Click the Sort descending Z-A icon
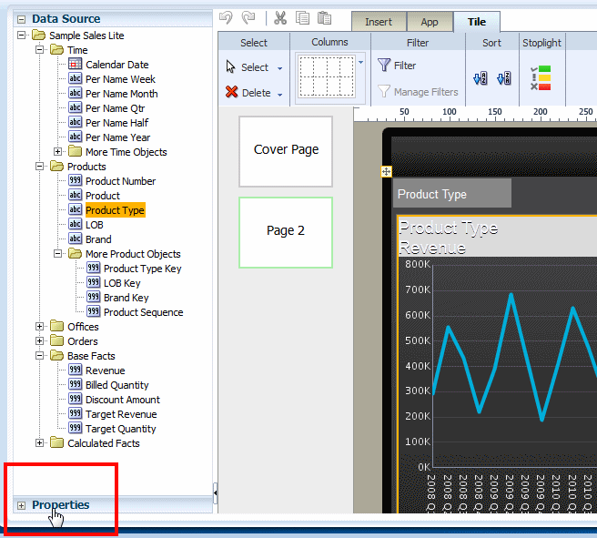Screen dimensions: 597x538 [x=504, y=78]
